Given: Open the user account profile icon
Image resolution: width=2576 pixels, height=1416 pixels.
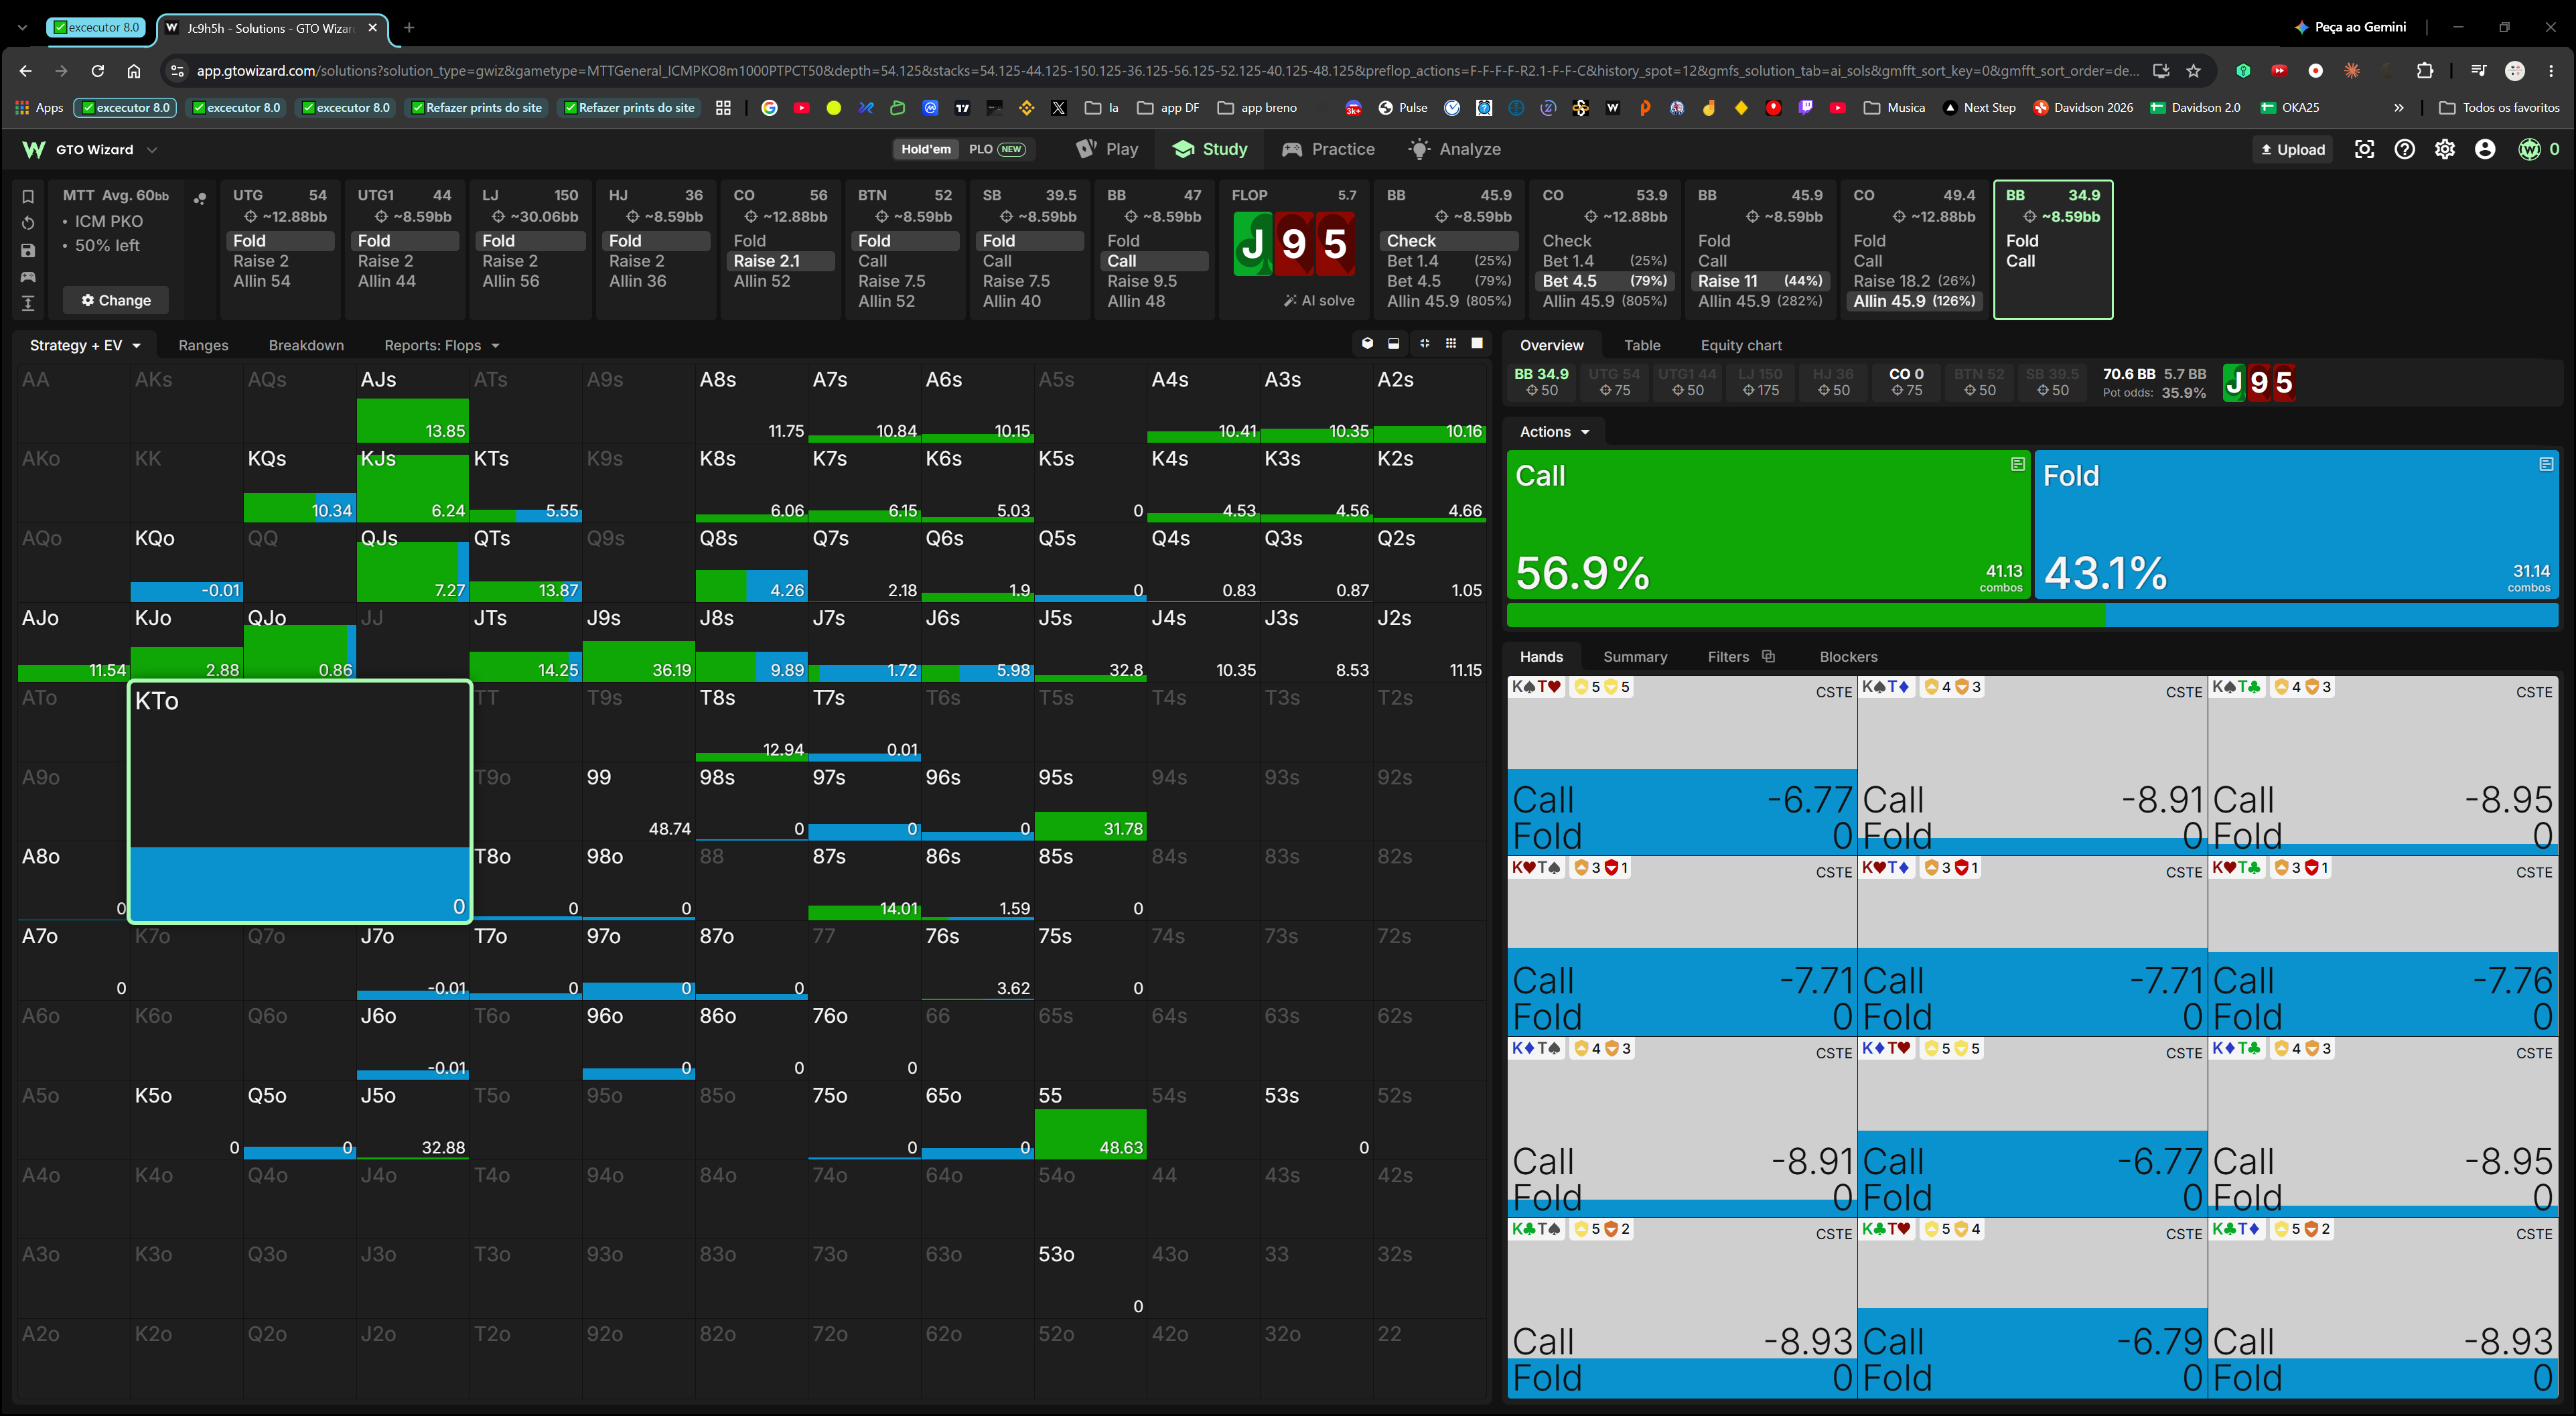Looking at the screenshot, I should coord(2484,149).
